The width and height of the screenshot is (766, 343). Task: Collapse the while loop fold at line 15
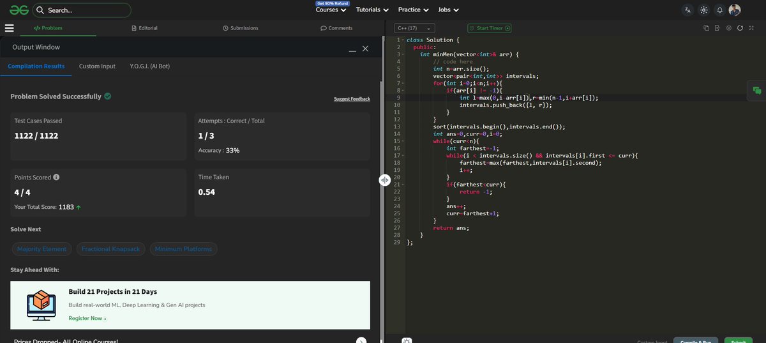pos(403,141)
